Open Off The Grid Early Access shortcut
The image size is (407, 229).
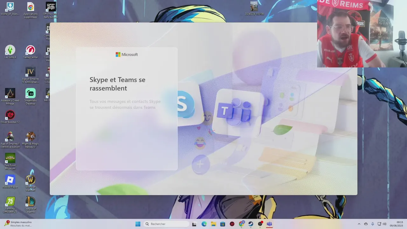click(x=51, y=10)
